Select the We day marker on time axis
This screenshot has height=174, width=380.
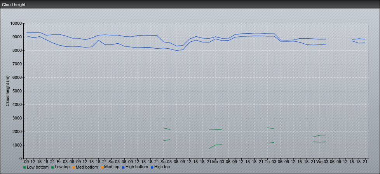coord(319,161)
